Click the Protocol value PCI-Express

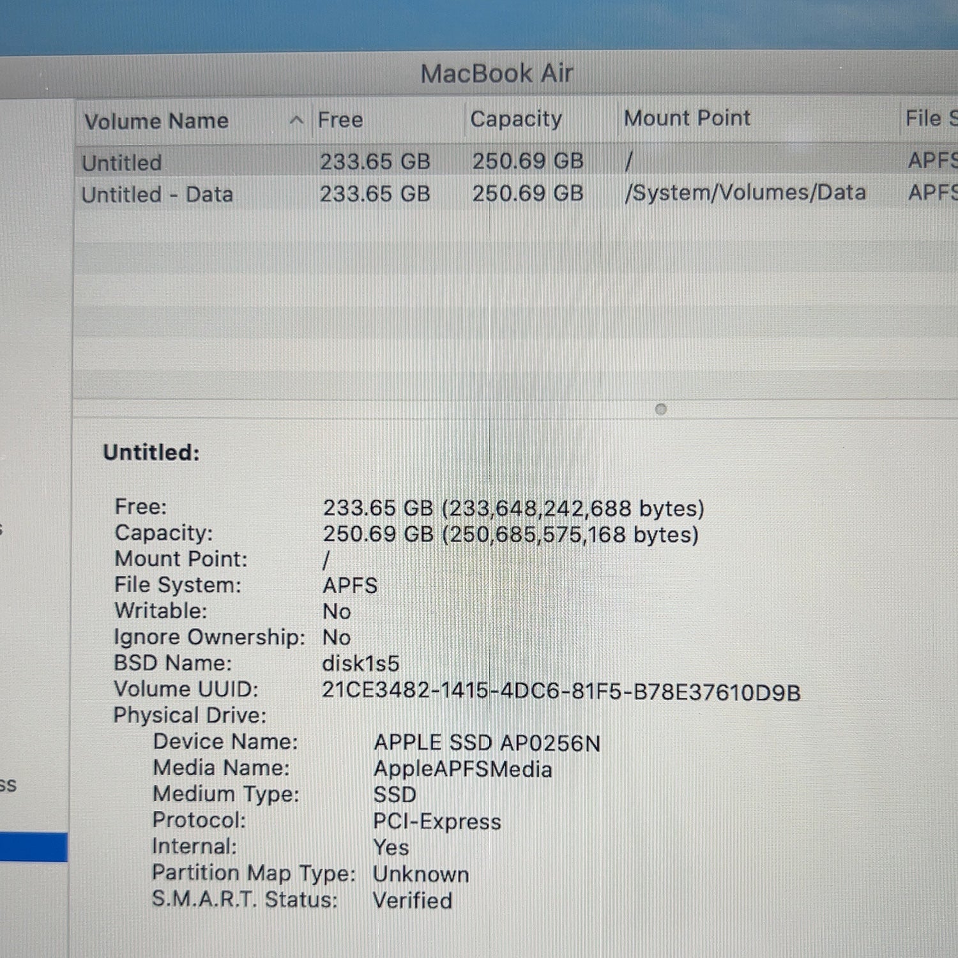coord(437,821)
